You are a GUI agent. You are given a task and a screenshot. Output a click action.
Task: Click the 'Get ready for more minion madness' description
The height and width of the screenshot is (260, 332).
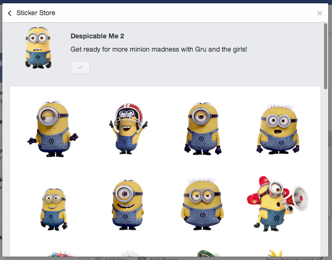click(159, 49)
